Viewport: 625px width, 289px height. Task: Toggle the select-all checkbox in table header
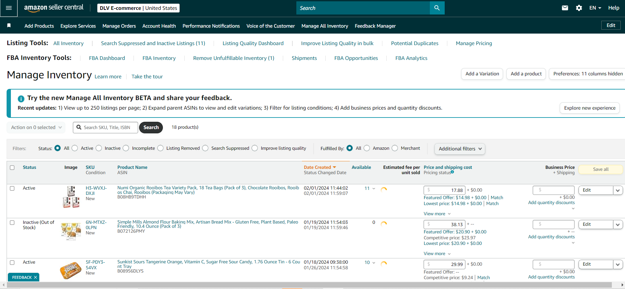[x=12, y=168]
